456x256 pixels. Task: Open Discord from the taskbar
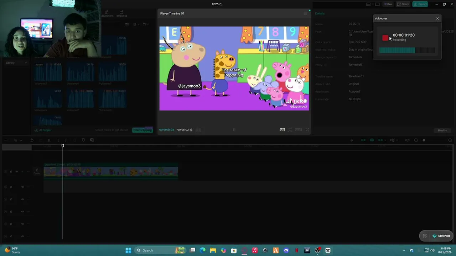tap(286, 250)
